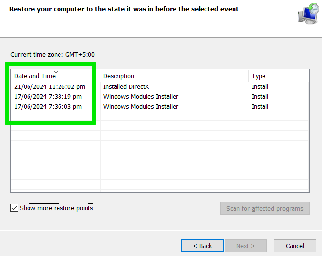Click the Show more restore points label
Viewport: 322px width, 256px height.
click(56, 208)
